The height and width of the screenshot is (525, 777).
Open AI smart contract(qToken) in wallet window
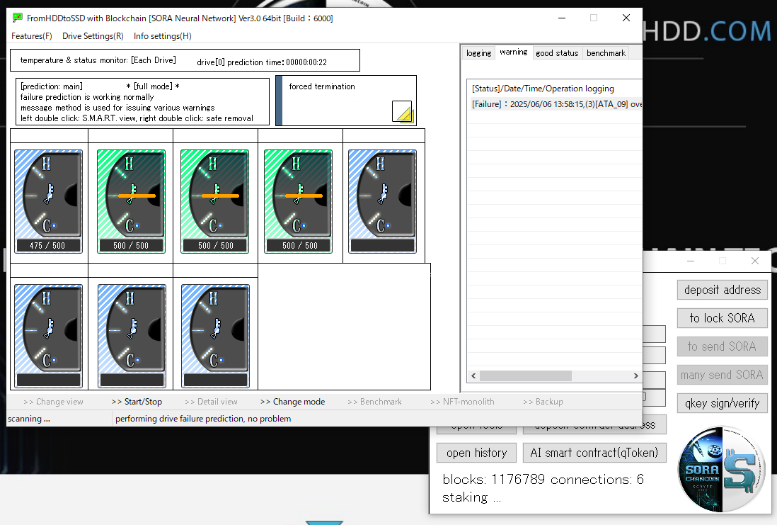[594, 453]
